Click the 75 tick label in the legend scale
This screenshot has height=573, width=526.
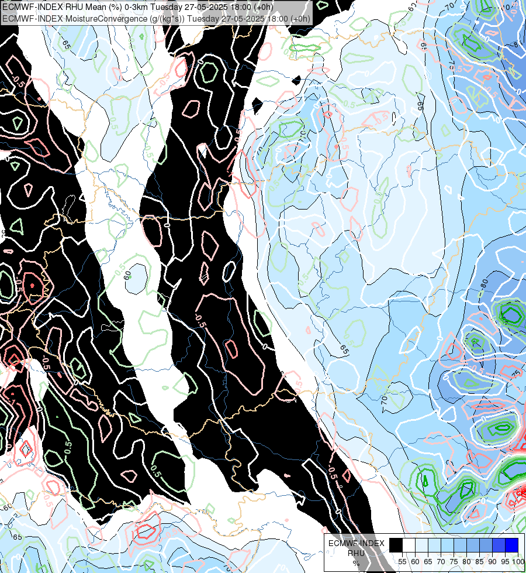click(x=454, y=562)
